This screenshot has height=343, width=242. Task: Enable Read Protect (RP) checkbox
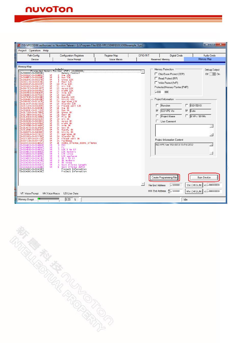[x=156, y=78]
